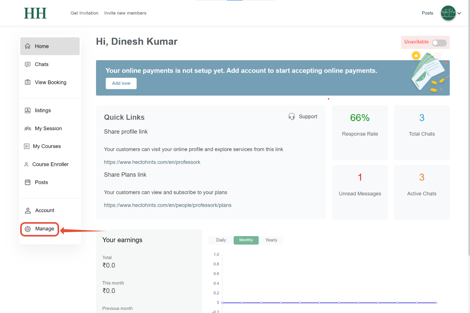Click the Home house icon in the sidebar
The height and width of the screenshot is (313, 470).
pos(28,46)
